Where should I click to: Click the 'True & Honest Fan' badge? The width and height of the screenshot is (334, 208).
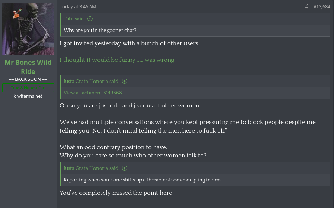pos(28,87)
